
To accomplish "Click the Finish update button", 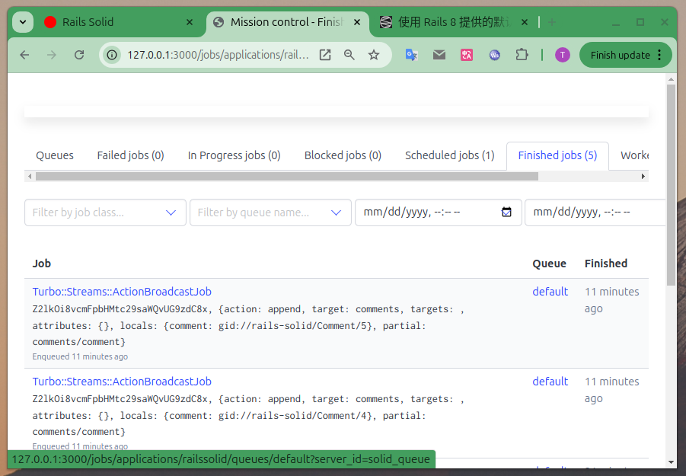I will pos(625,55).
